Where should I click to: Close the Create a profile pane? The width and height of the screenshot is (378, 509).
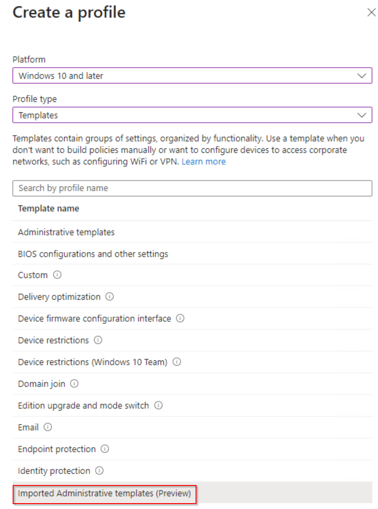coord(371,12)
